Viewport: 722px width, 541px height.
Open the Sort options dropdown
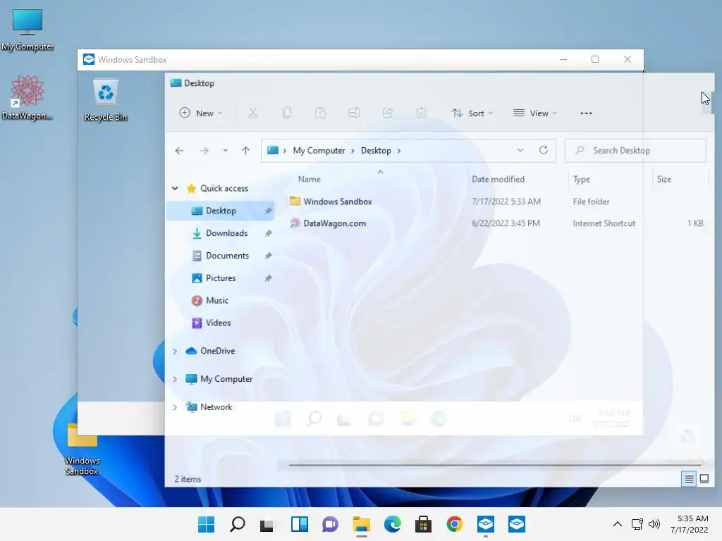click(472, 113)
